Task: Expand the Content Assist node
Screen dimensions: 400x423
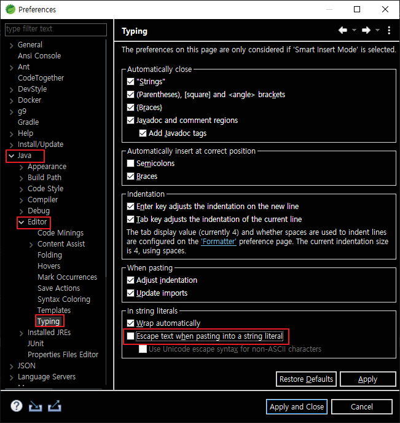Action: point(31,245)
